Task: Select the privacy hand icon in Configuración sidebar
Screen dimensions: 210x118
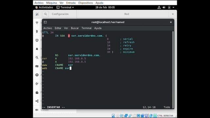Action: 37,92
